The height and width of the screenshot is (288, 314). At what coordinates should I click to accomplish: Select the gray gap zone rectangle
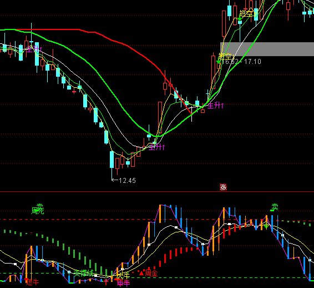pyautogui.click(x=267, y=49)
